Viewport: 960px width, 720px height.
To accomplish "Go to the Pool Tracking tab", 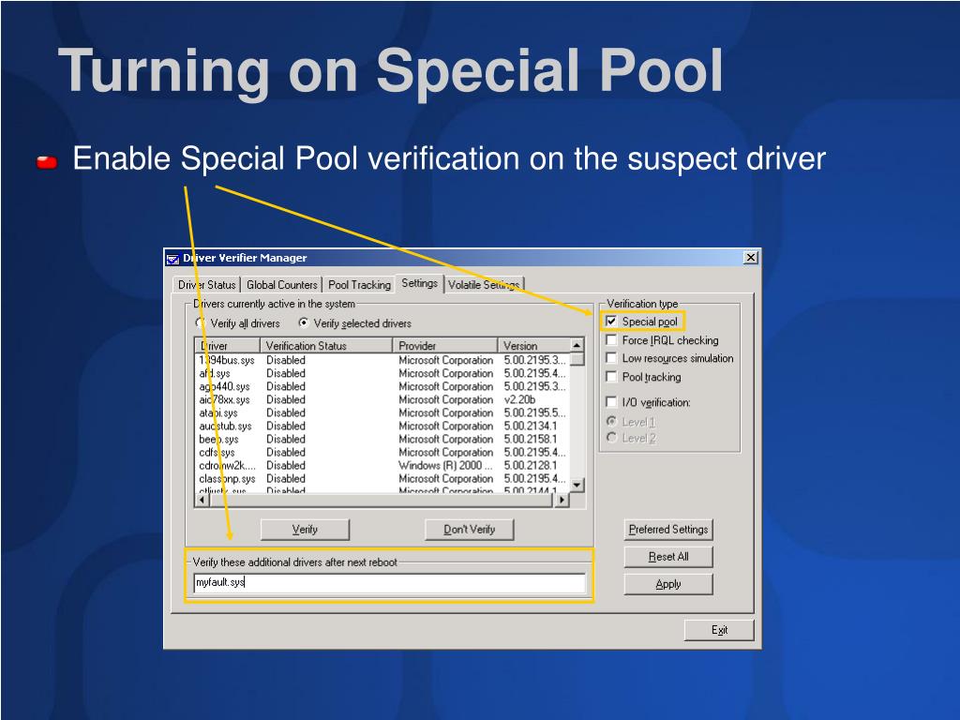I will [x=359, y=285].
